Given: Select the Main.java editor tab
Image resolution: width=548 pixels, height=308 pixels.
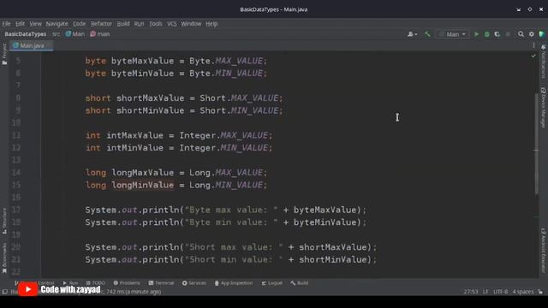Looking at the screenshot, I should coord(32,45).
